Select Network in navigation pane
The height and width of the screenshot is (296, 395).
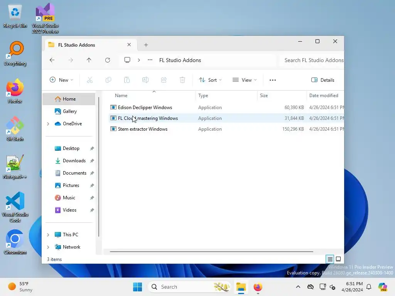[71, 247]
